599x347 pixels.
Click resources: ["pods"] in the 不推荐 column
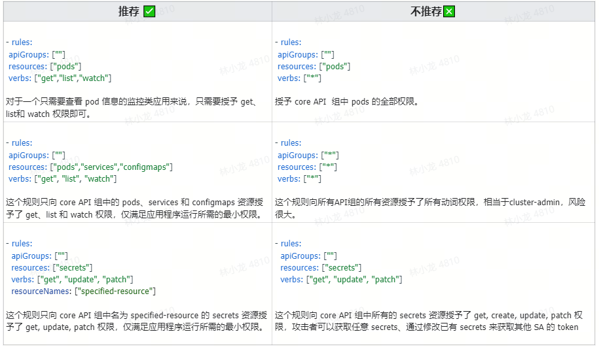pos(314,67)
